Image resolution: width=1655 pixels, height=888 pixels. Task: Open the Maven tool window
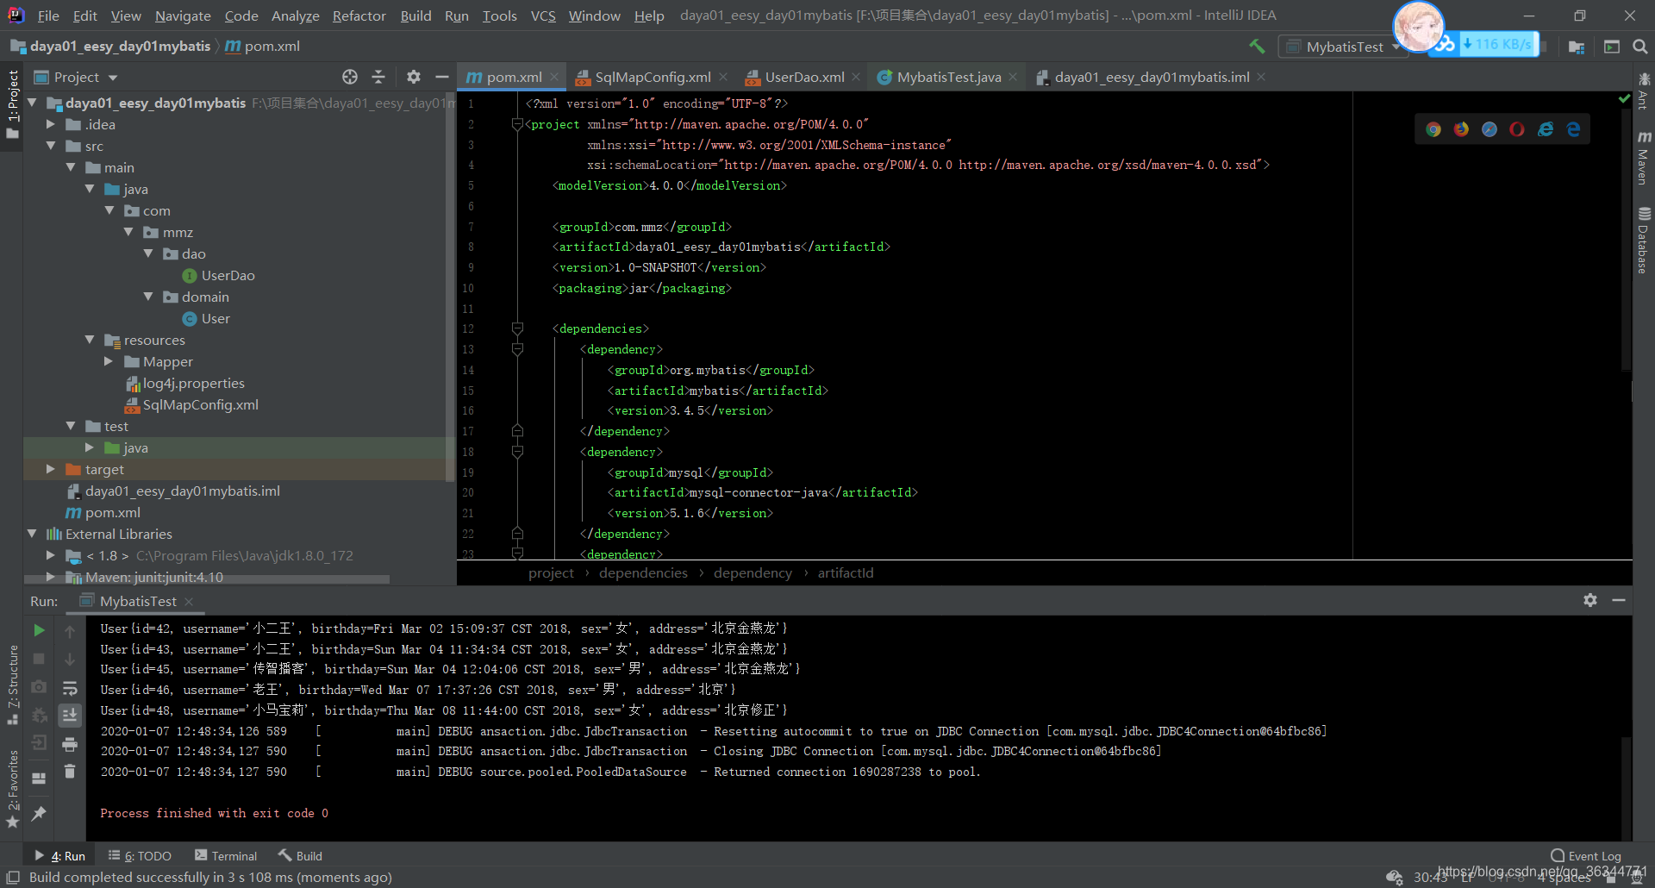point(1644,159)
